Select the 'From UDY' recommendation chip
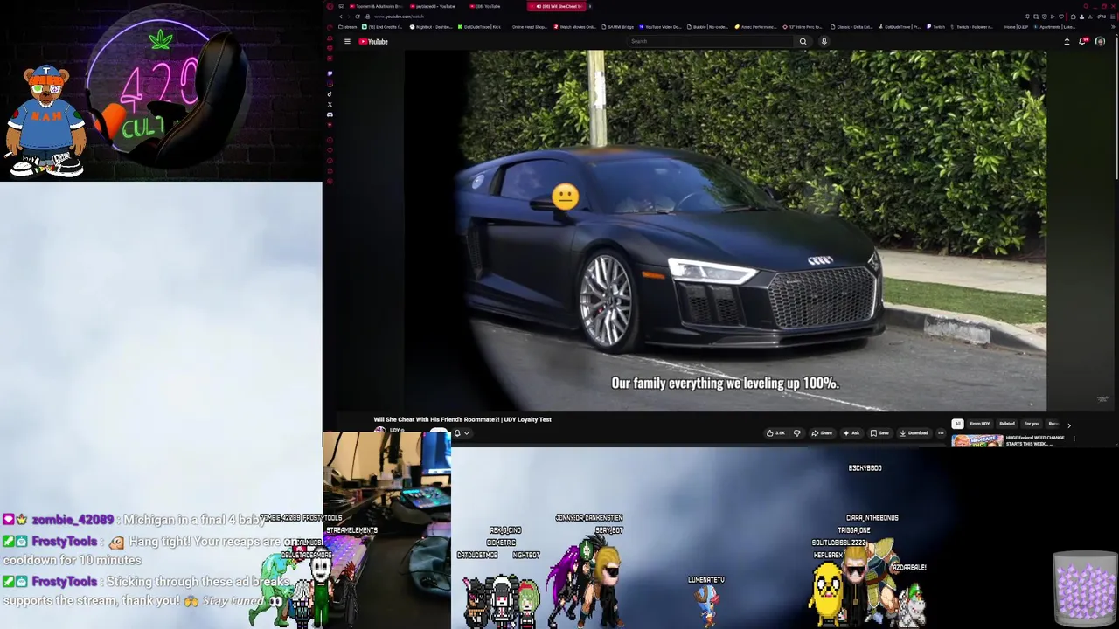Screen dimensions: 1119x629 [979, 424]
